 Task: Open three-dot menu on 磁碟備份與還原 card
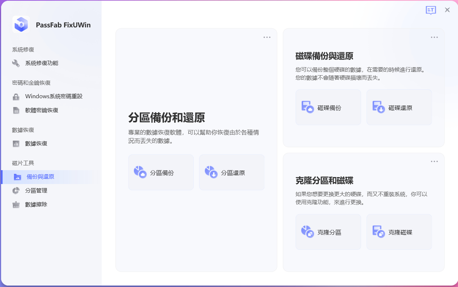tap(434, 37)
